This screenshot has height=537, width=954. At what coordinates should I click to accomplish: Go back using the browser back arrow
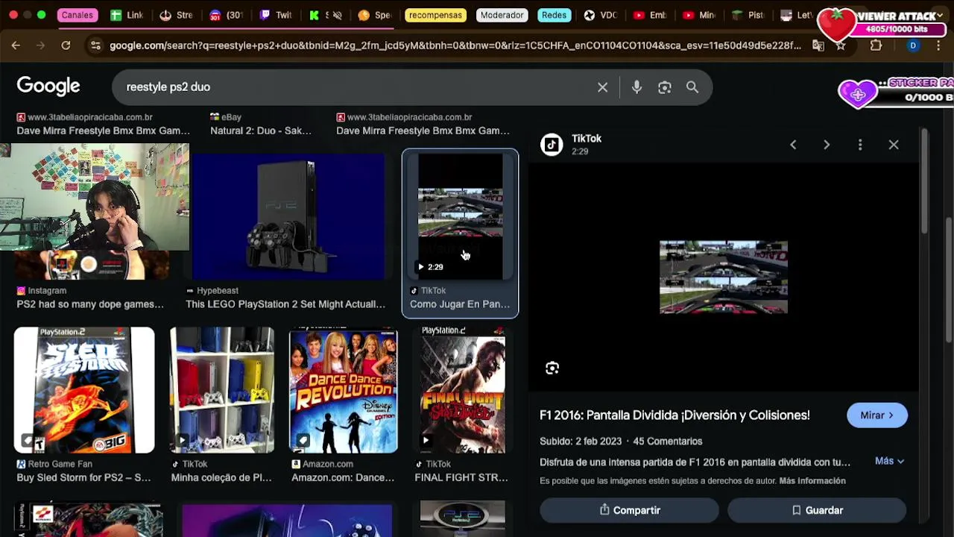16,45
